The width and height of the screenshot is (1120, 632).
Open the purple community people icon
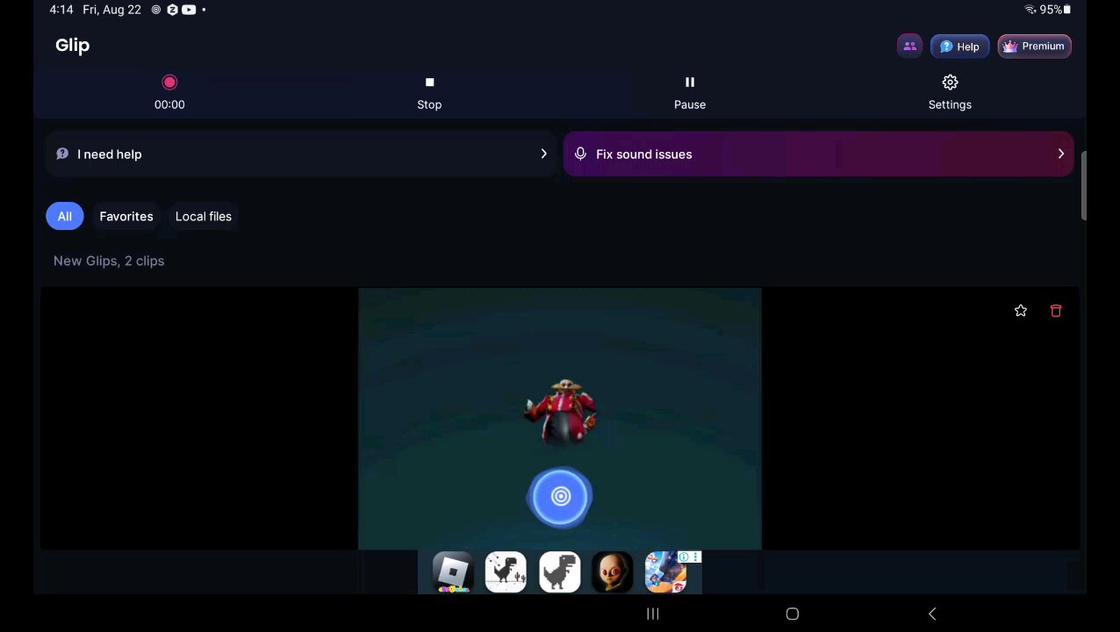point(909,47)
